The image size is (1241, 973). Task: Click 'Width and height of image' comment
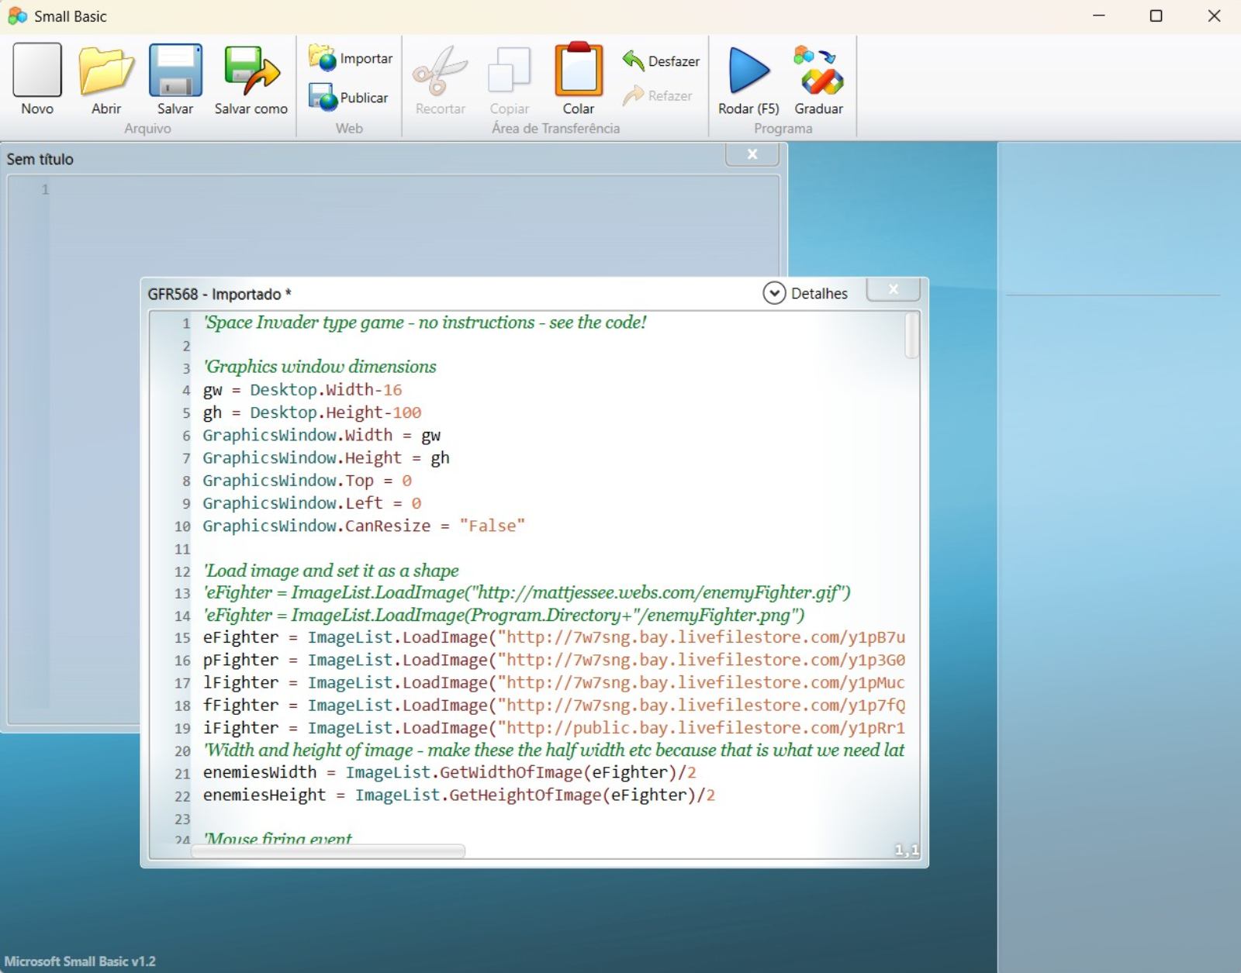tap(554, 750)
